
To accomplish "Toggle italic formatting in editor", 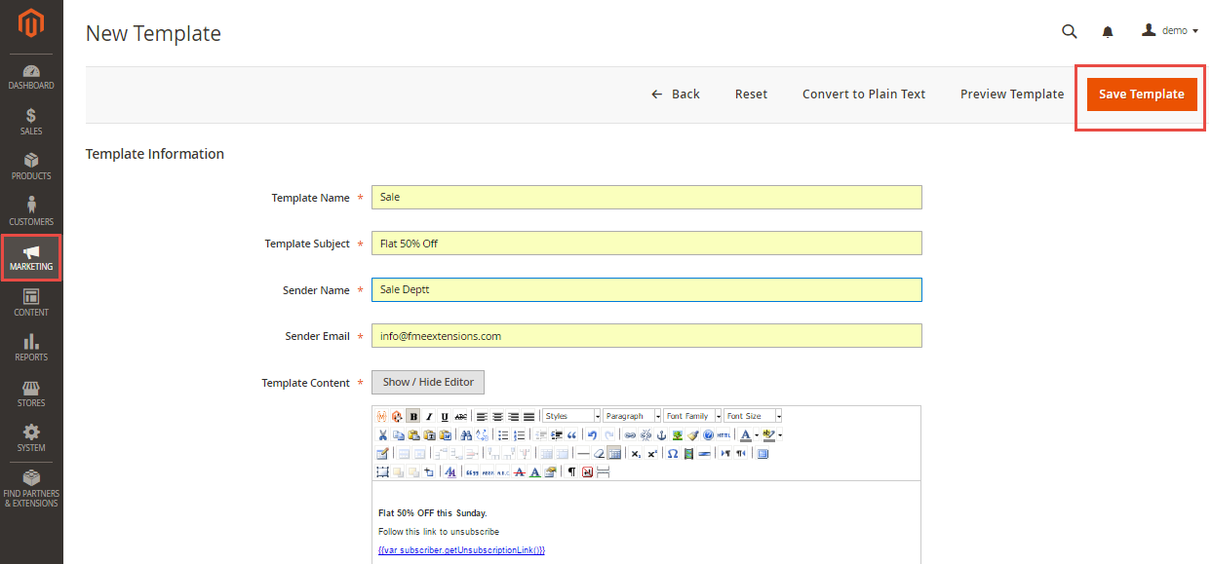I will pos(429,416).
